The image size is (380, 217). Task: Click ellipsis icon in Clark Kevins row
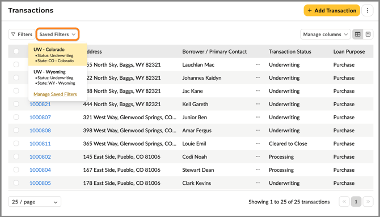[258, 183]
